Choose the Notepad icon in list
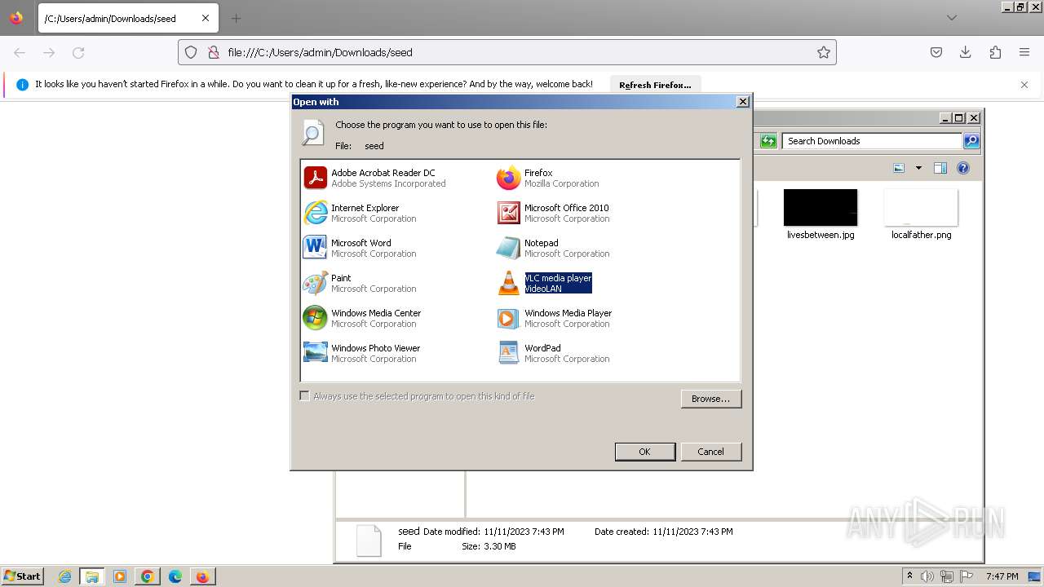The height and width of the screenshot is (587, 1044). pyautogui.click(x=508, y=248)
